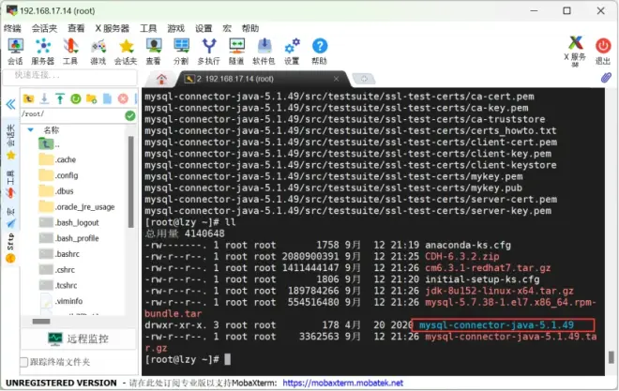Open the 游戏 menu in menu bar

[x=176, y=28]
